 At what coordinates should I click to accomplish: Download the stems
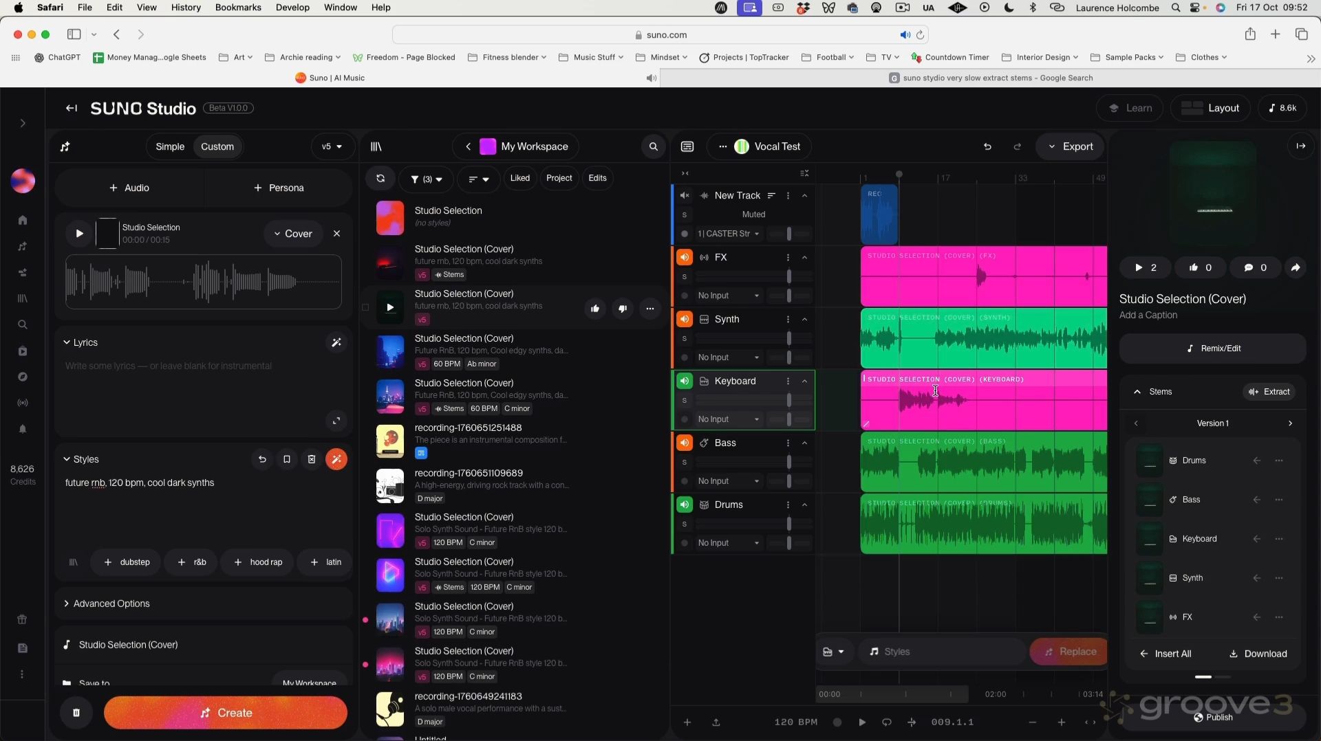[1258, 654]
